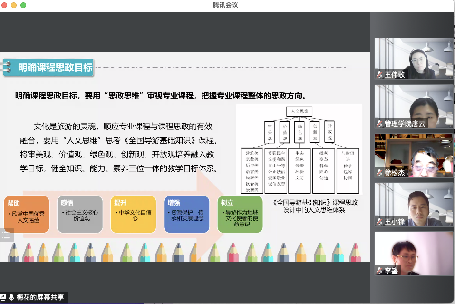Image resolution: width=455 pixels, height=304 pixels.
Task: Click the 人文思维 node atop the diagram
Action: pyautogui.click(x=299, y=111)
